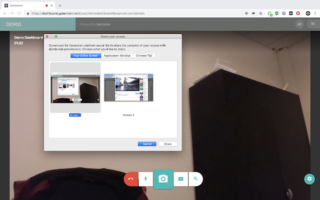320x200 pixels.
Task: Click the blue circular extension icon
Action: pos(283,13)
